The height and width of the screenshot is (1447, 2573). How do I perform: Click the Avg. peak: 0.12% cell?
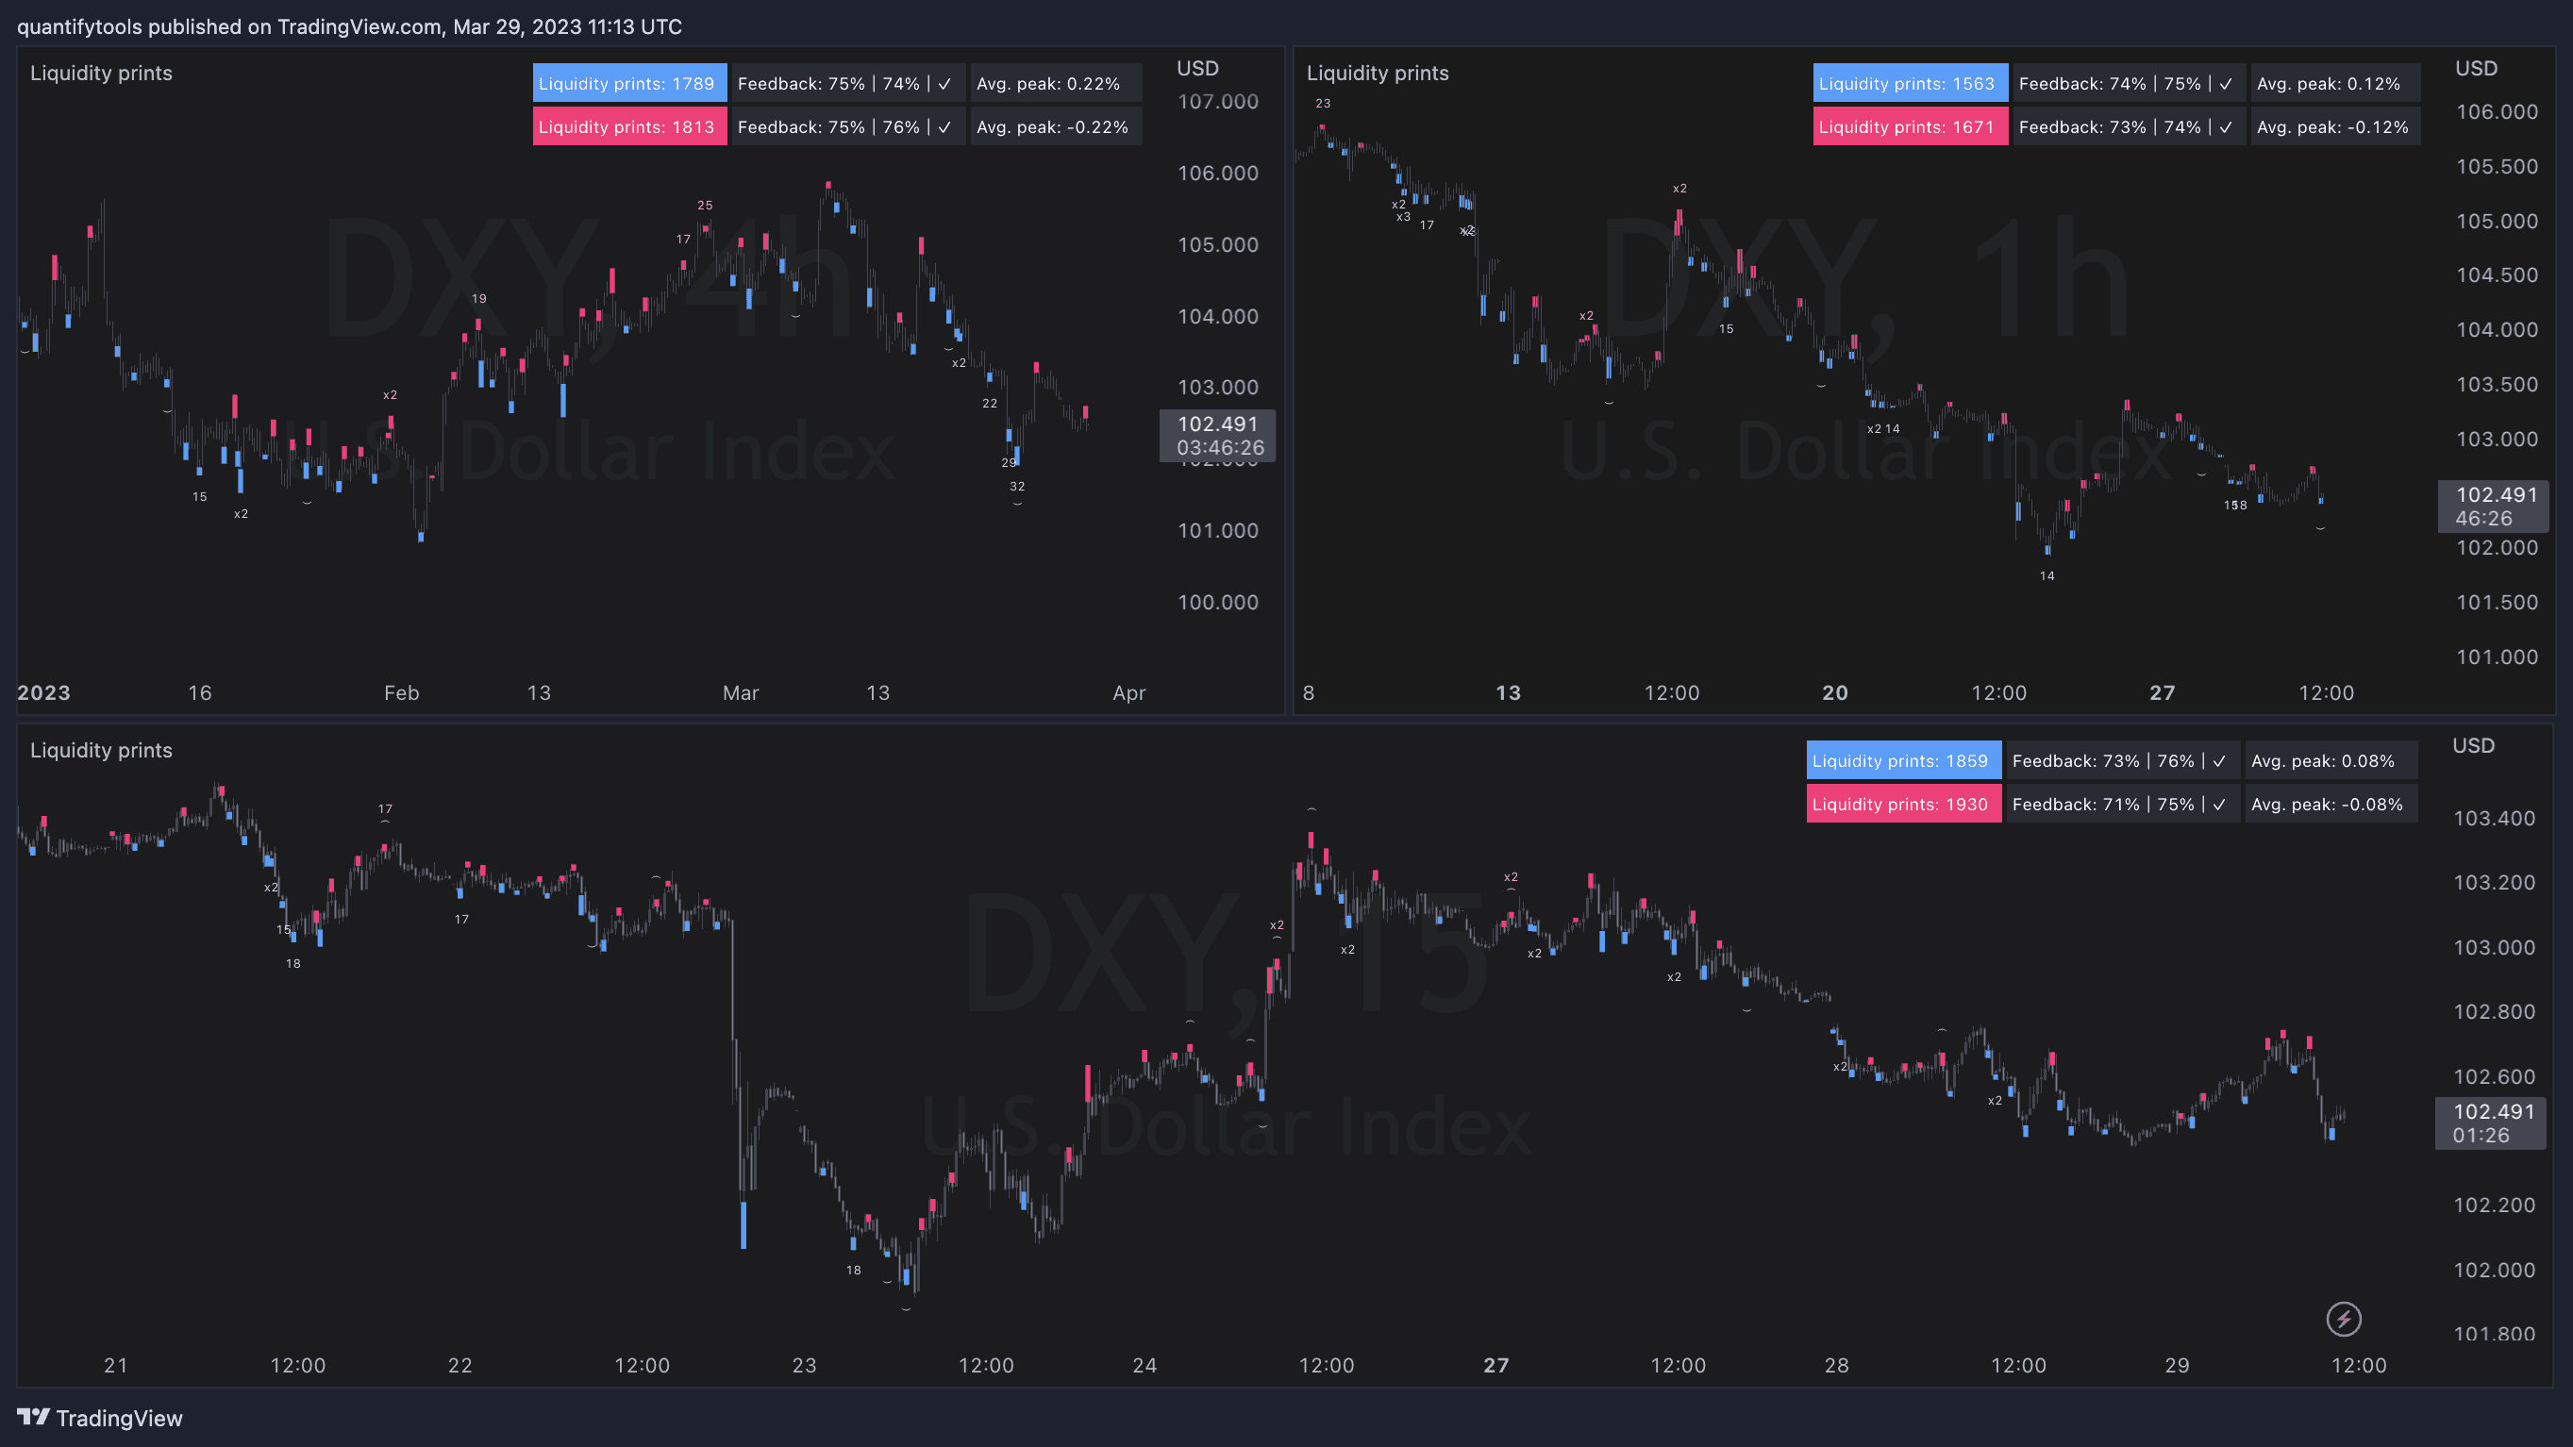tap(2329, 84)
